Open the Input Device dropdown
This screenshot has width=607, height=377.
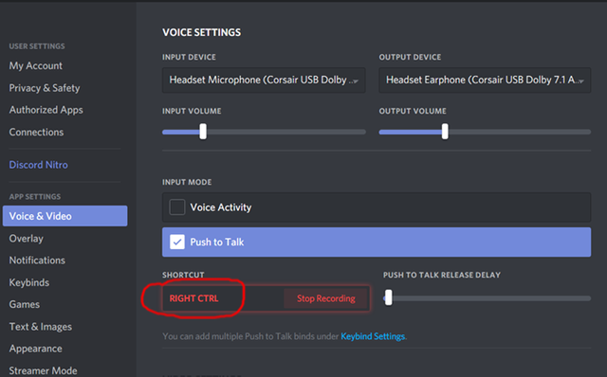point(264,80)
